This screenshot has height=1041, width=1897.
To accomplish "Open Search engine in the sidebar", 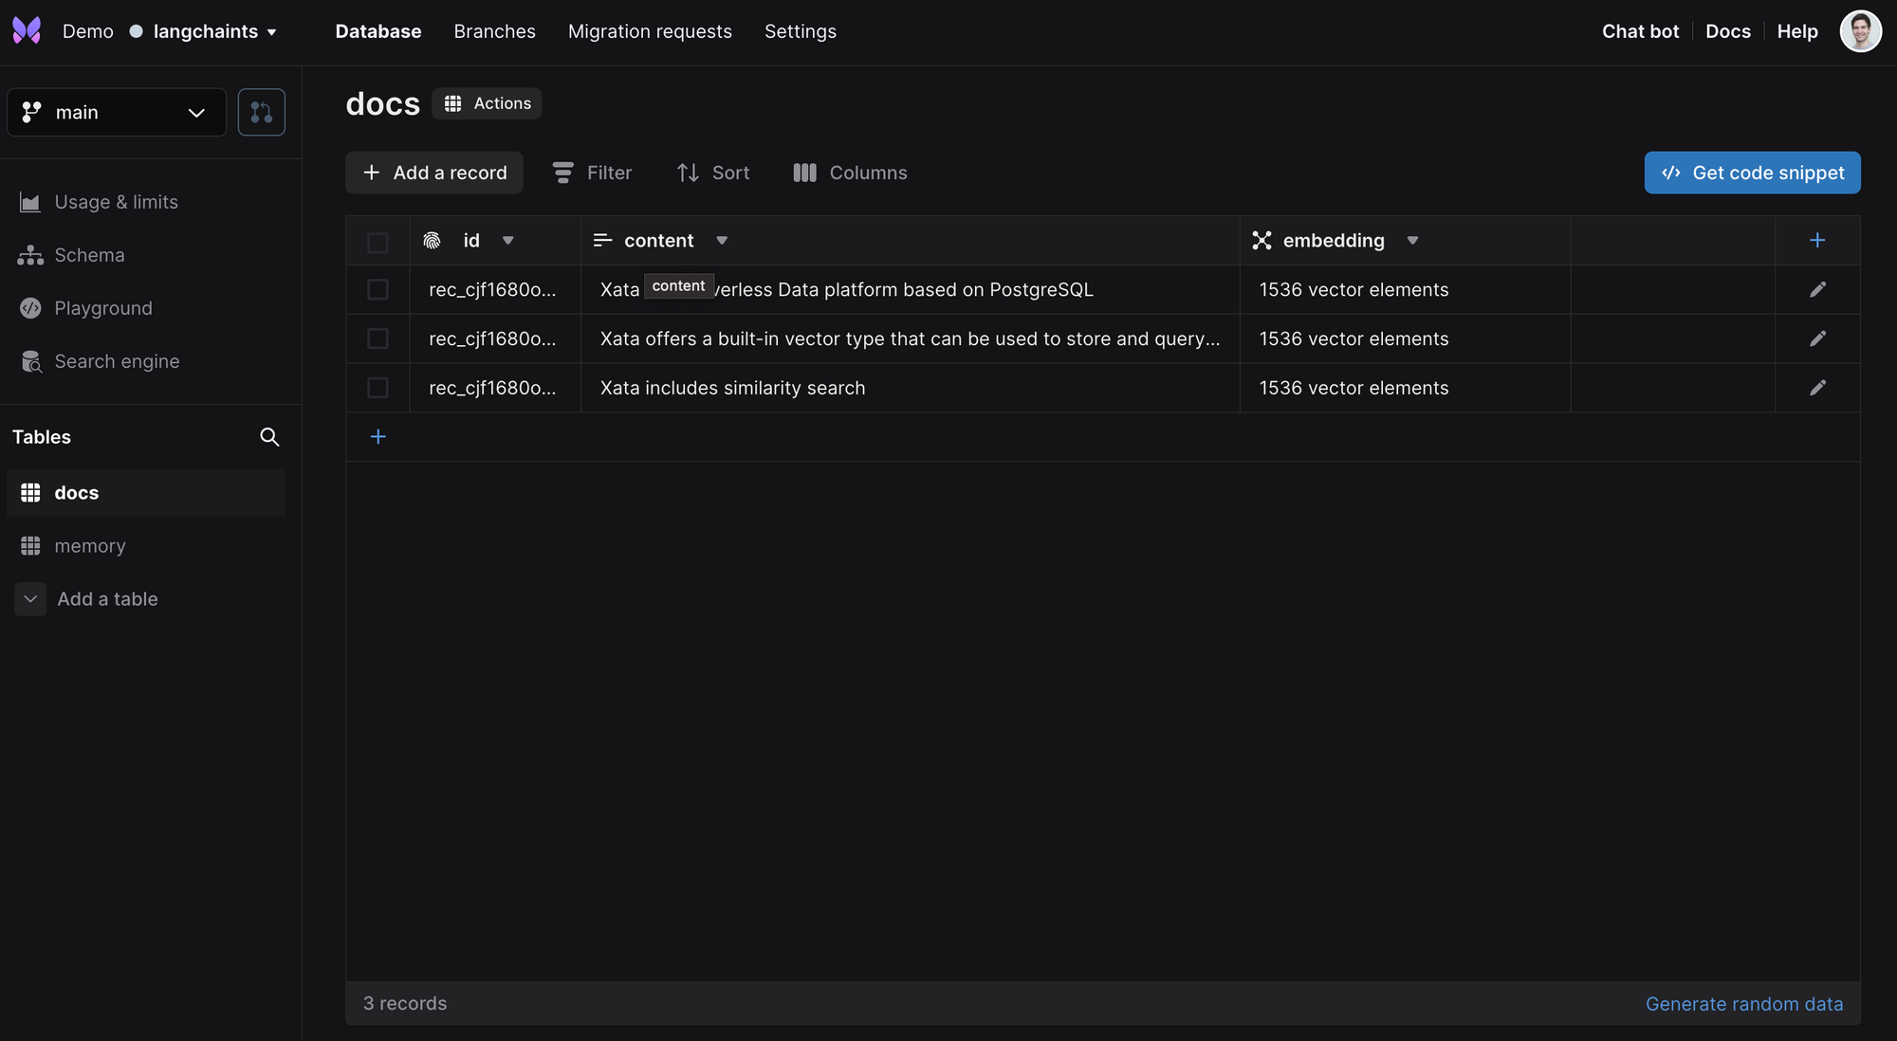I will click(x=117, y=361).
